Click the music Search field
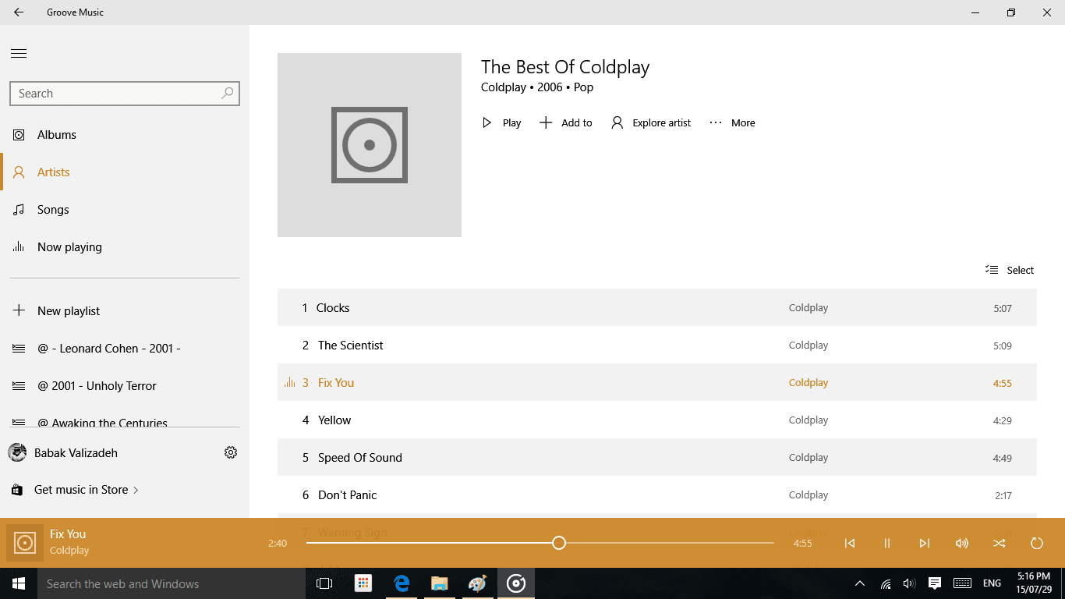1065x599 pixels. point(115,94)
